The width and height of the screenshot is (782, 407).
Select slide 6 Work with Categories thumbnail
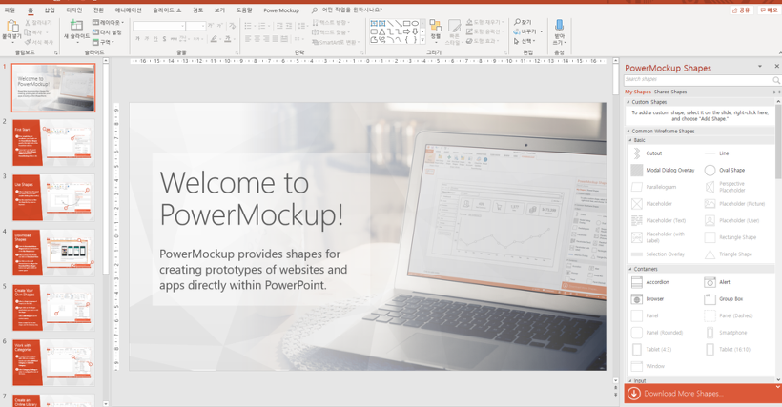click(53, 362)
